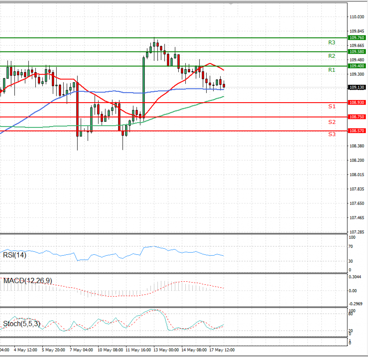Click the S2 support label

tap(332, 122)
